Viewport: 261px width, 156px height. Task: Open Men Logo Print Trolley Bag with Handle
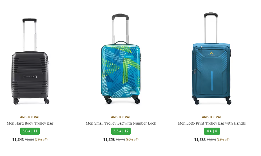[x=212, y=123]
